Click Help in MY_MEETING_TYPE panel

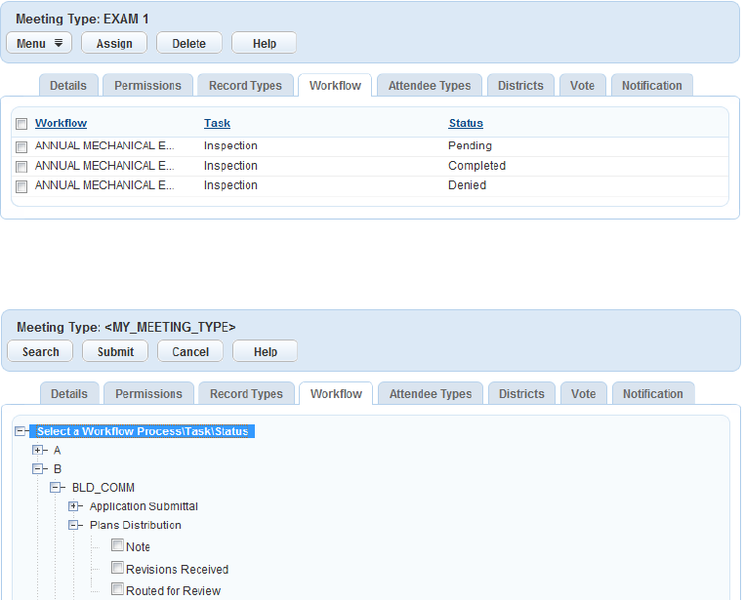coord(266,351)
